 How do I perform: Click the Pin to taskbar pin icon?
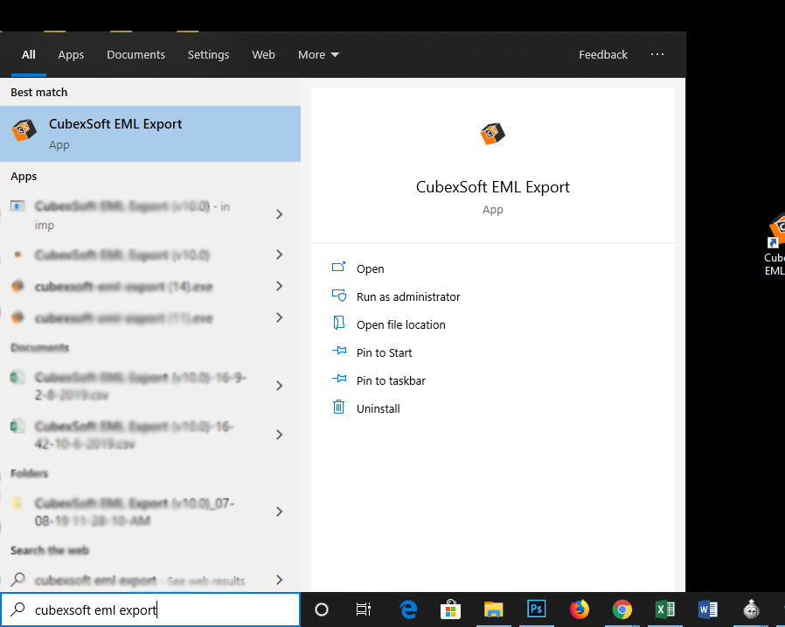tap(339, 380)
